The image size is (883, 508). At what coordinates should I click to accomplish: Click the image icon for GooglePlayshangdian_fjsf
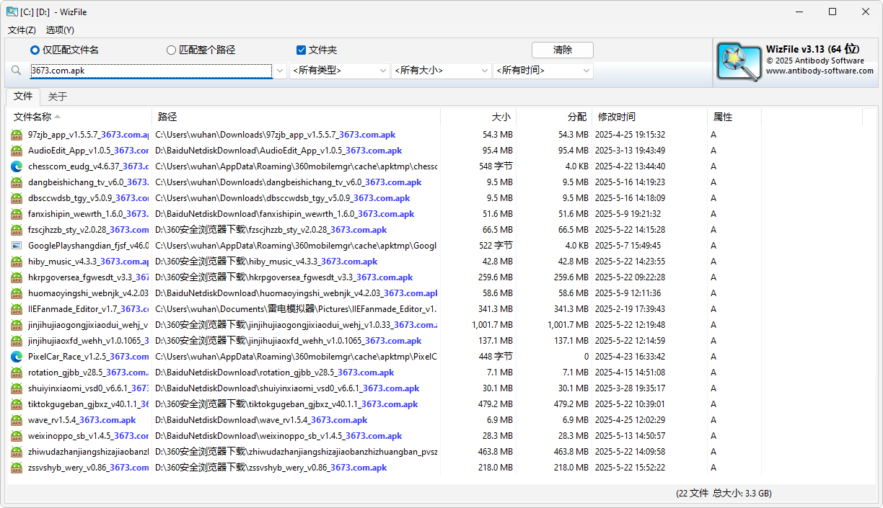(17, 246)
